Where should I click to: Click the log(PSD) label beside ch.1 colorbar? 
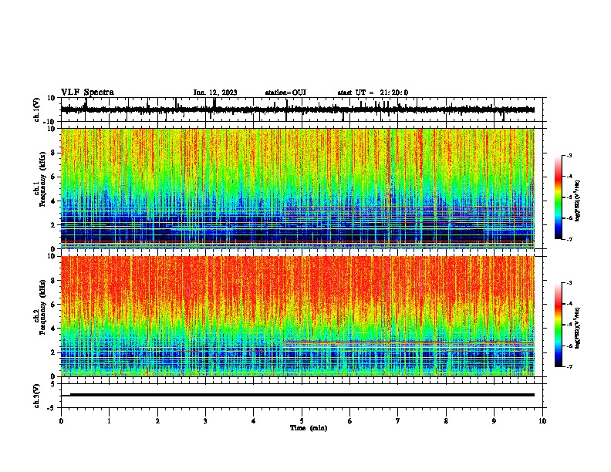click(578, 201)
